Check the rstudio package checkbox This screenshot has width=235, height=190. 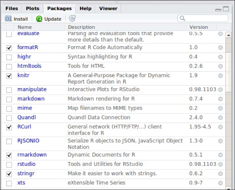[x=9, y=165]
